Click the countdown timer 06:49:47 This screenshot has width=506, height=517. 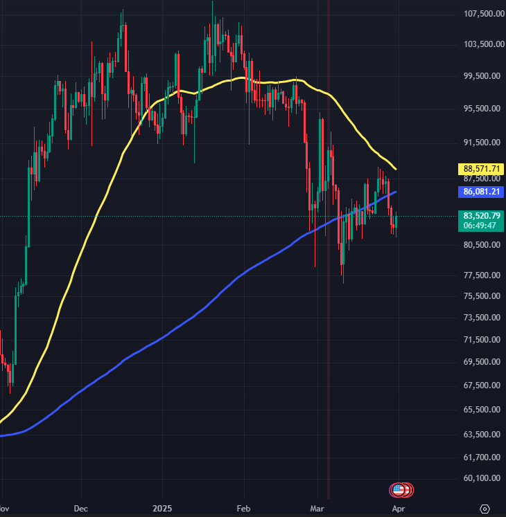tap(480, 226)
